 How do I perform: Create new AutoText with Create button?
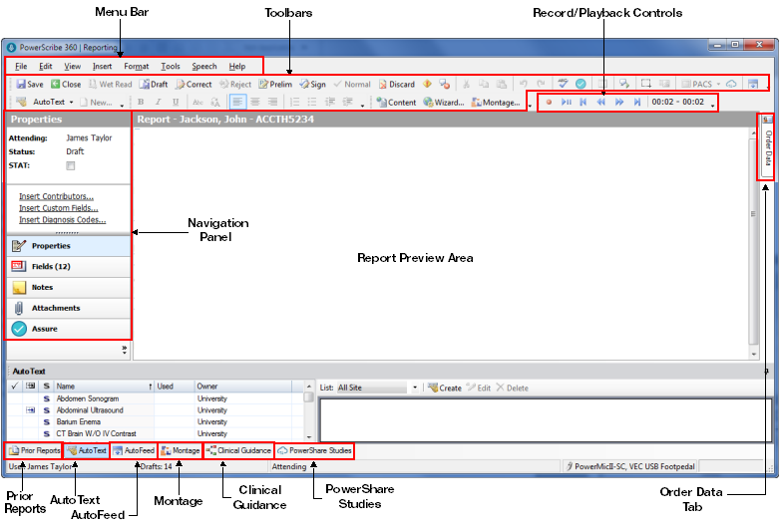click(445, 388)
